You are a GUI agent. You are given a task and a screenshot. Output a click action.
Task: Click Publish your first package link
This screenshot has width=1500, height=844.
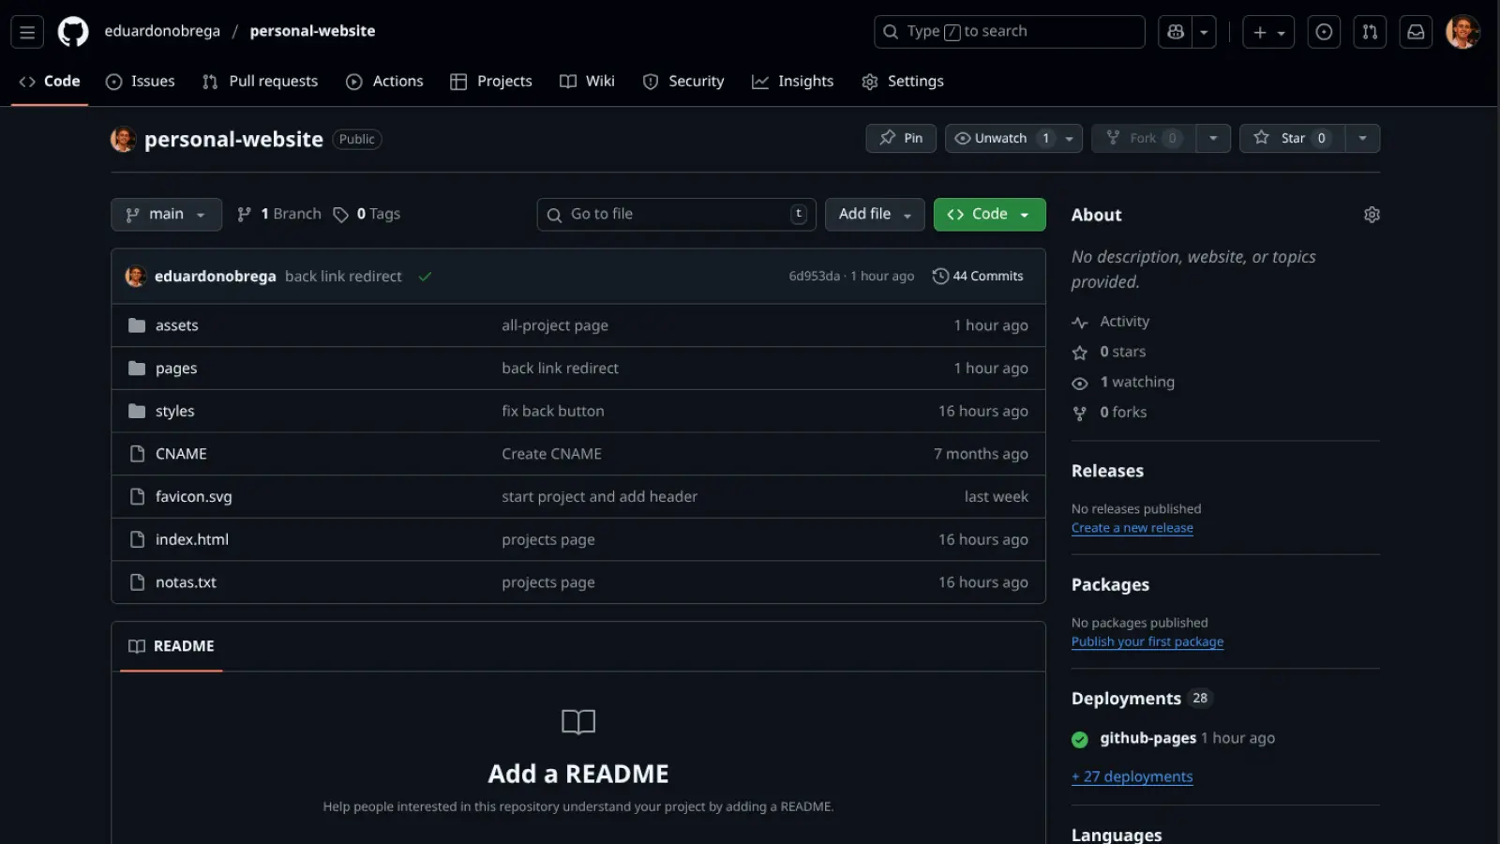pos(1147,642)
